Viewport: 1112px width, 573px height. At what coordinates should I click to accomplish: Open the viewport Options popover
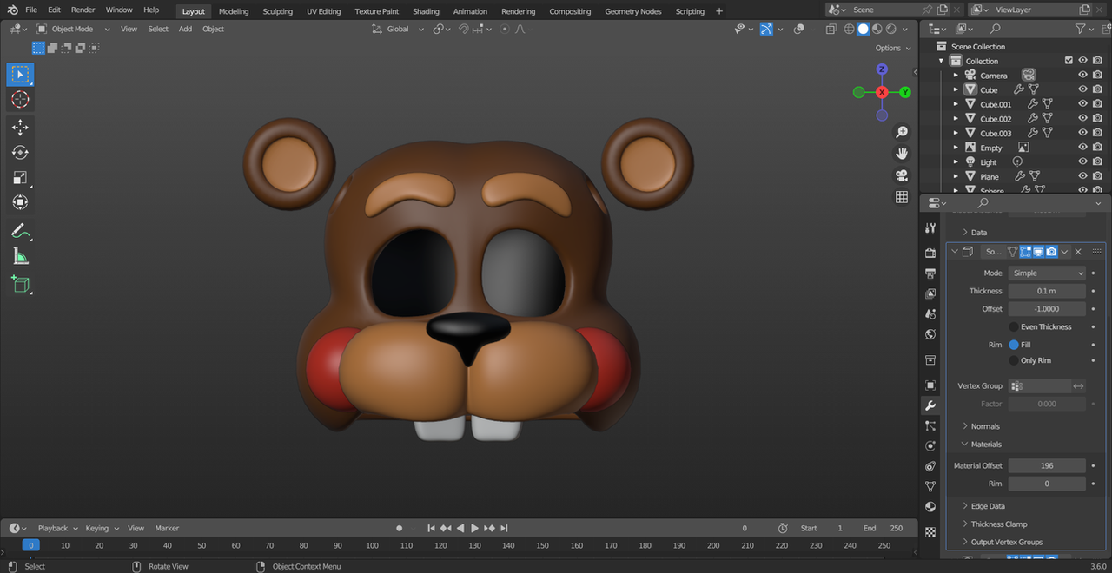892,49
